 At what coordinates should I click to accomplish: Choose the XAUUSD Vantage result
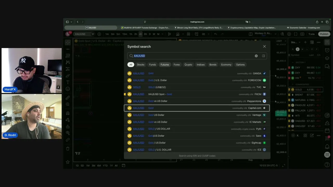click(x=197, y=115)
